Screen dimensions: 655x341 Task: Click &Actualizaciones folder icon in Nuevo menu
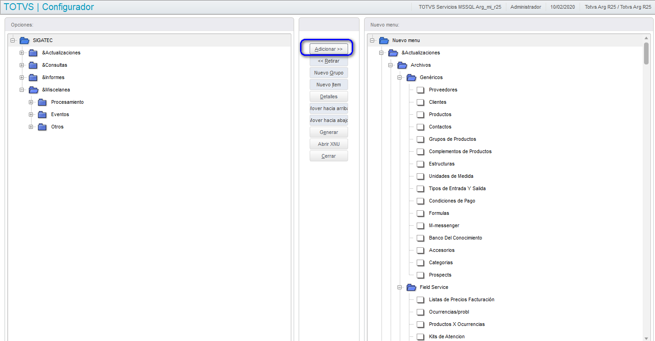[393, 53]
